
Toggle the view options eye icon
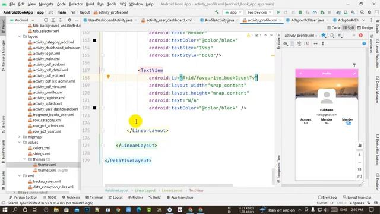285,43
